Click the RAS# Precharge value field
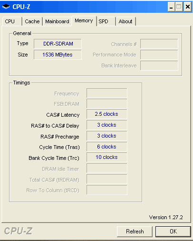Viewport: 193px width, 241px height. (107, 136)
